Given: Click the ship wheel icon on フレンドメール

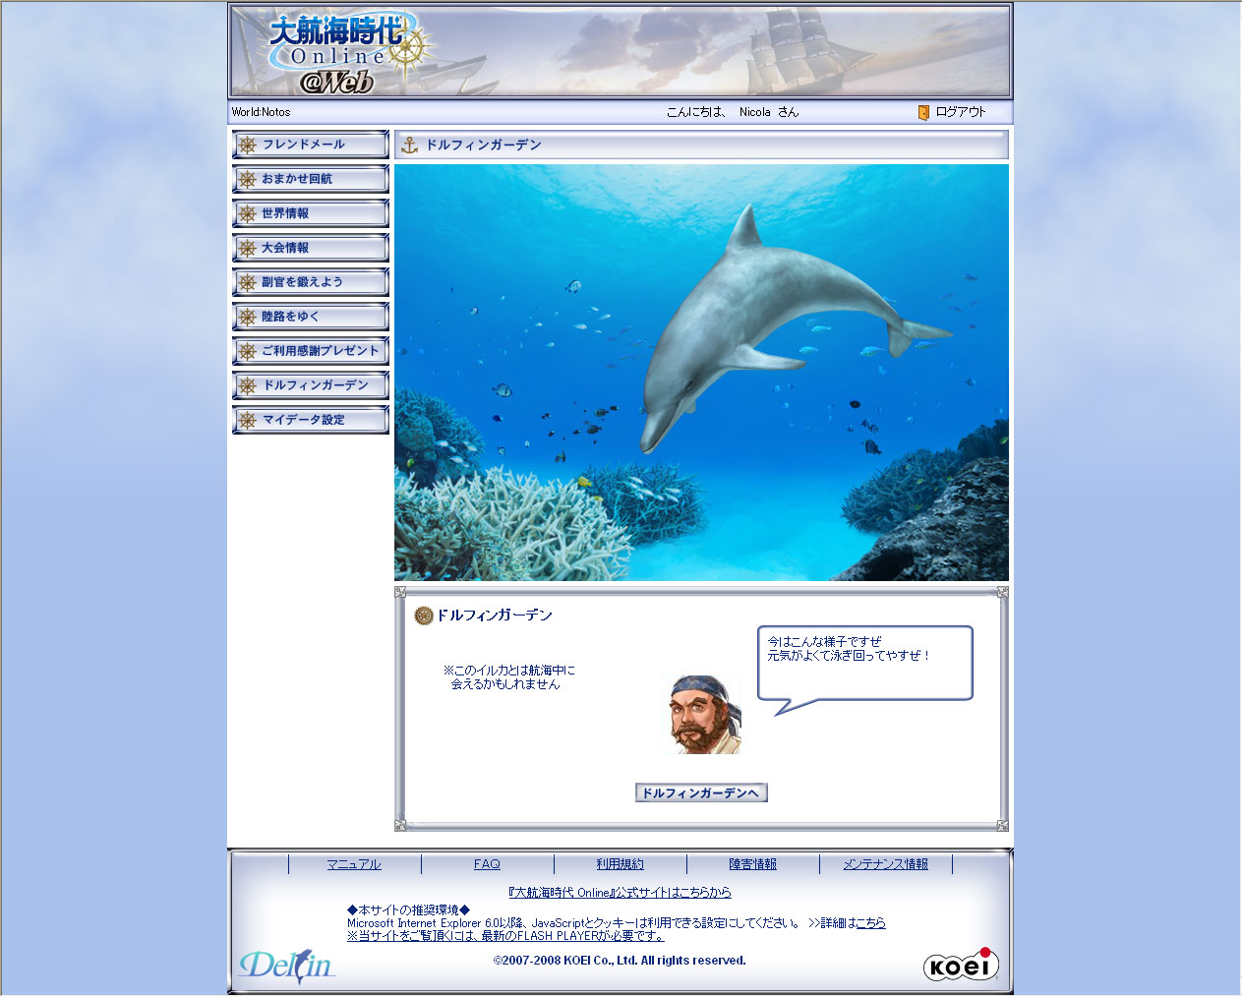Looking at the screenshot, I should (248, 145).
